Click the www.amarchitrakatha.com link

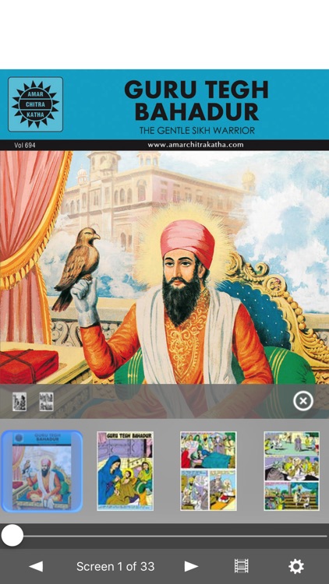pos(196,145)
